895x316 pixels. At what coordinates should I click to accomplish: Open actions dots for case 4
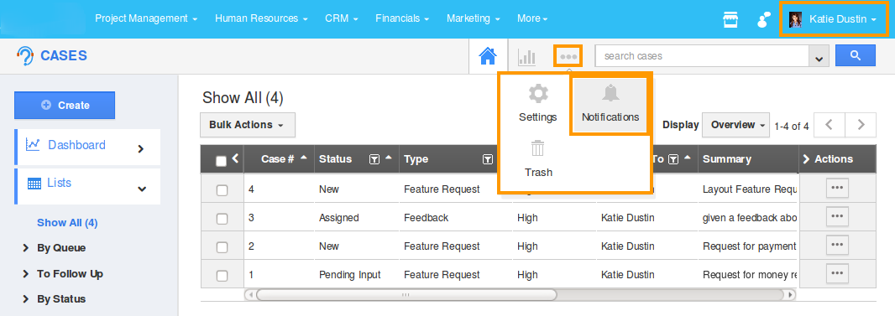(x=837, y=188)
